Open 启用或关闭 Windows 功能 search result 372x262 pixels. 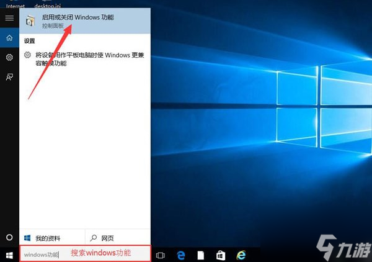pos(85,21)
